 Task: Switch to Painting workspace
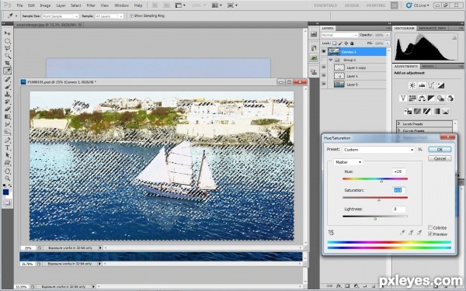pos(376,5)
